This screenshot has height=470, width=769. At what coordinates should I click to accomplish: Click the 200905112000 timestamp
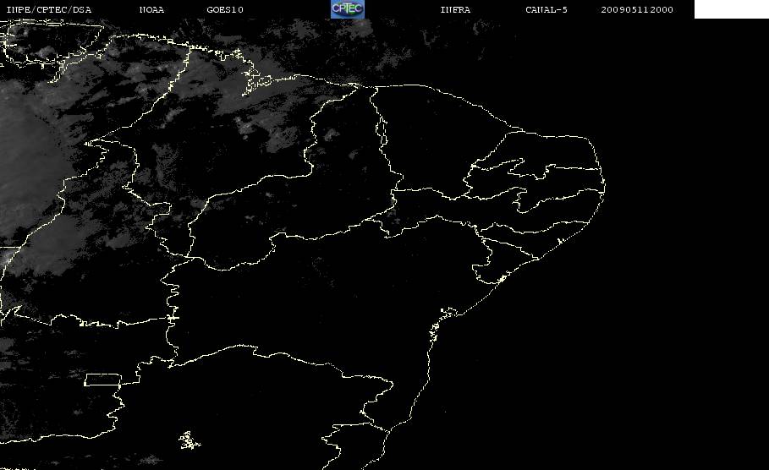[637, 10]
